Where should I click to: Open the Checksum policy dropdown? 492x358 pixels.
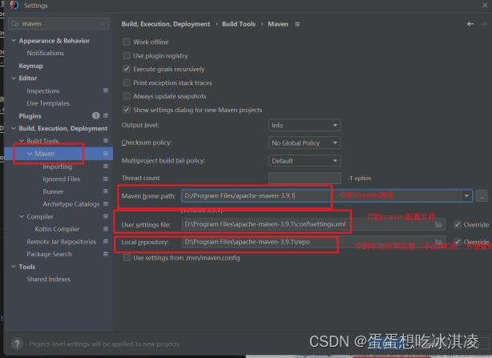[x=304, y=143]
